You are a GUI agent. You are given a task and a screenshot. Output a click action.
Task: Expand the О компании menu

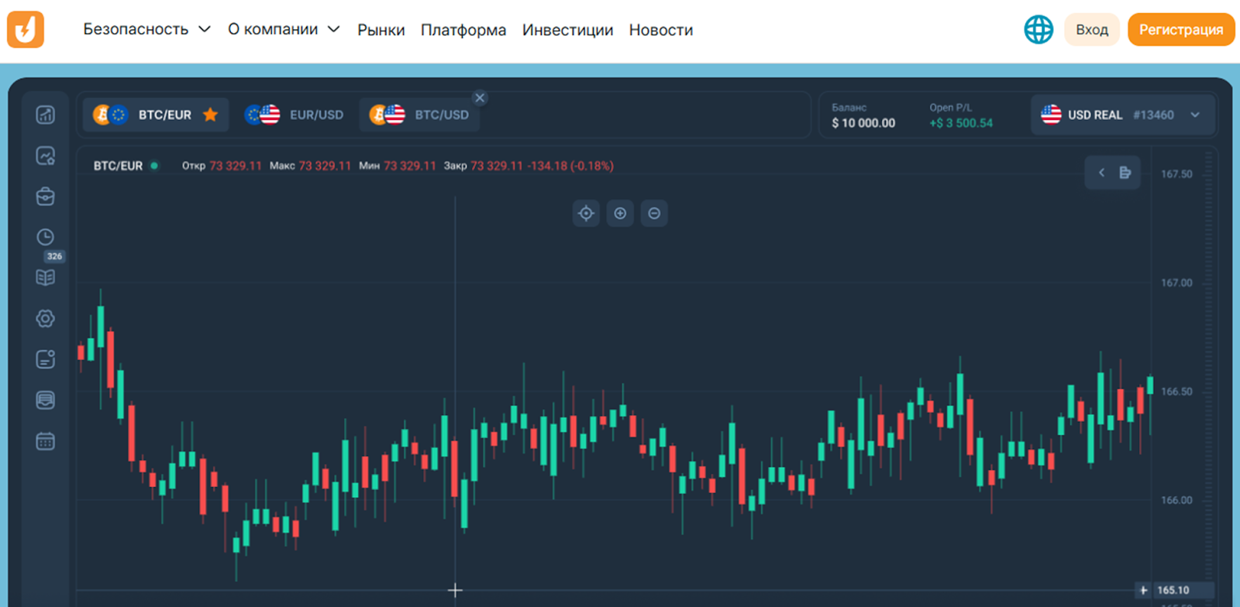284,29
